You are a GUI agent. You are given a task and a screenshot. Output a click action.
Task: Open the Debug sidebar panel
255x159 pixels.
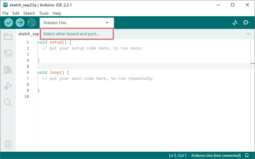pos(8,86)
